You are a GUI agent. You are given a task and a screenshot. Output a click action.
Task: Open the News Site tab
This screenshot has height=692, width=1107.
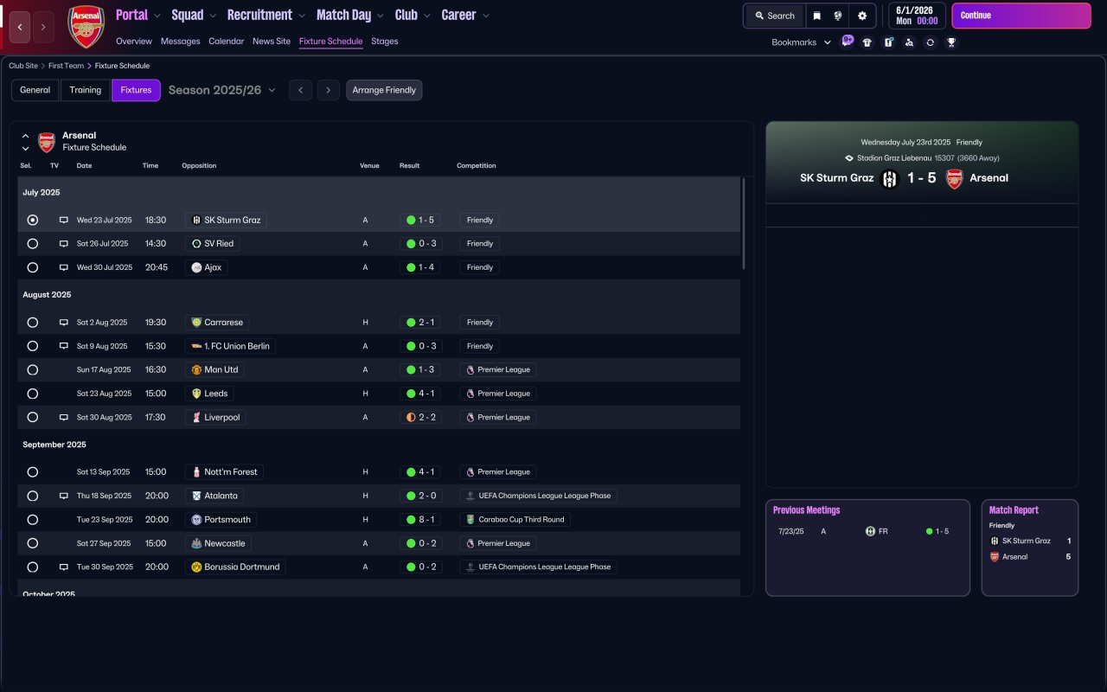[x=272, y=41]
